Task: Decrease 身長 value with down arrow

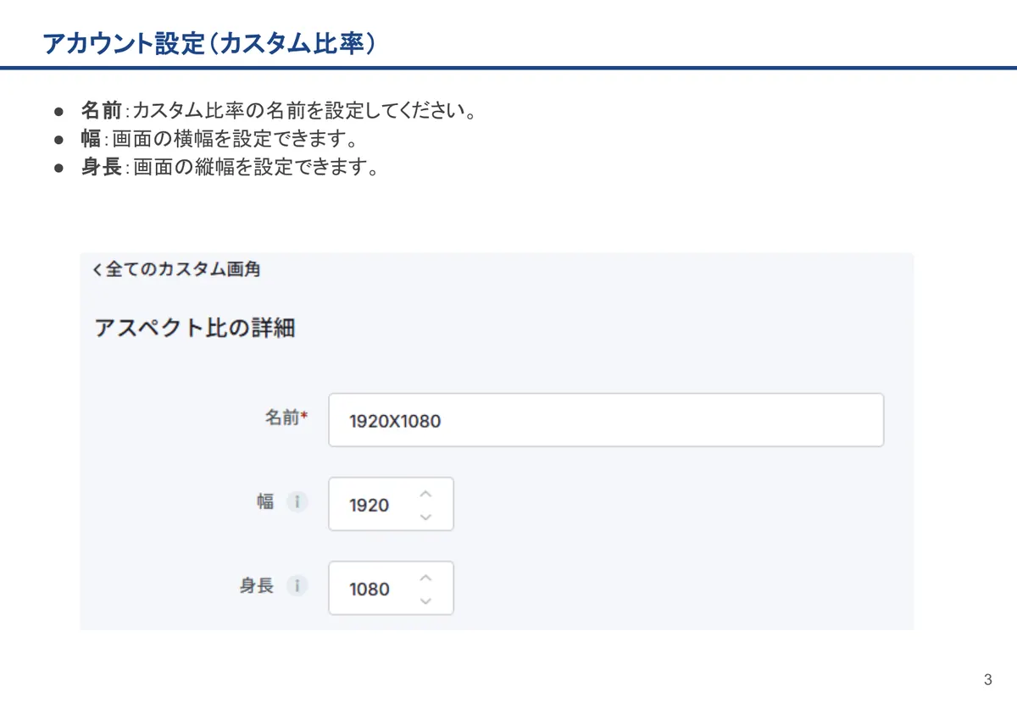Action: [x=425, y=600]
